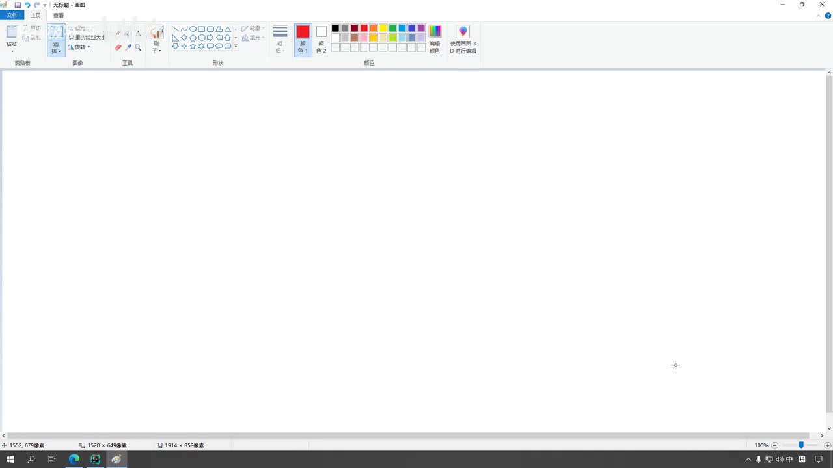Click the rectangular selection tool icon
The height and width of the screenshot is (468, 833).
pyautogui.click(x=56, y=32)
